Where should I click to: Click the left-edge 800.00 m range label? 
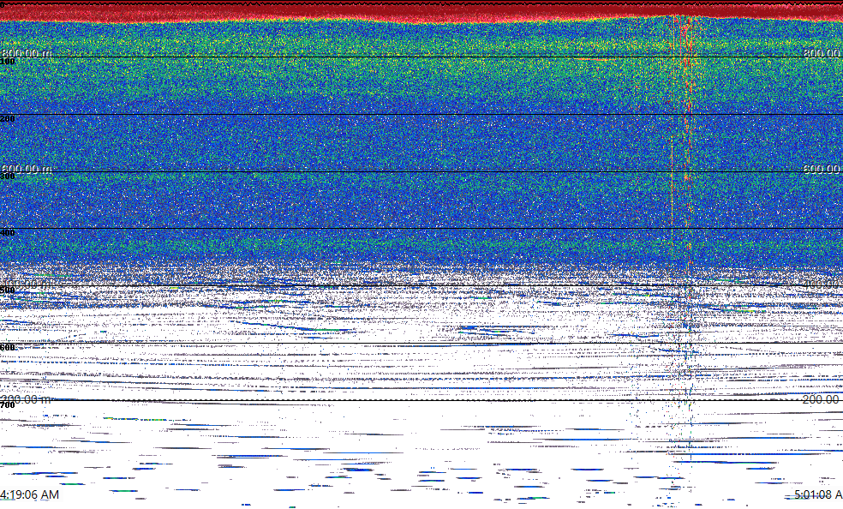[27, 52]
